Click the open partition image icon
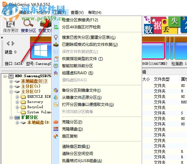Screen dimensions: 187x164 (56, 104)
